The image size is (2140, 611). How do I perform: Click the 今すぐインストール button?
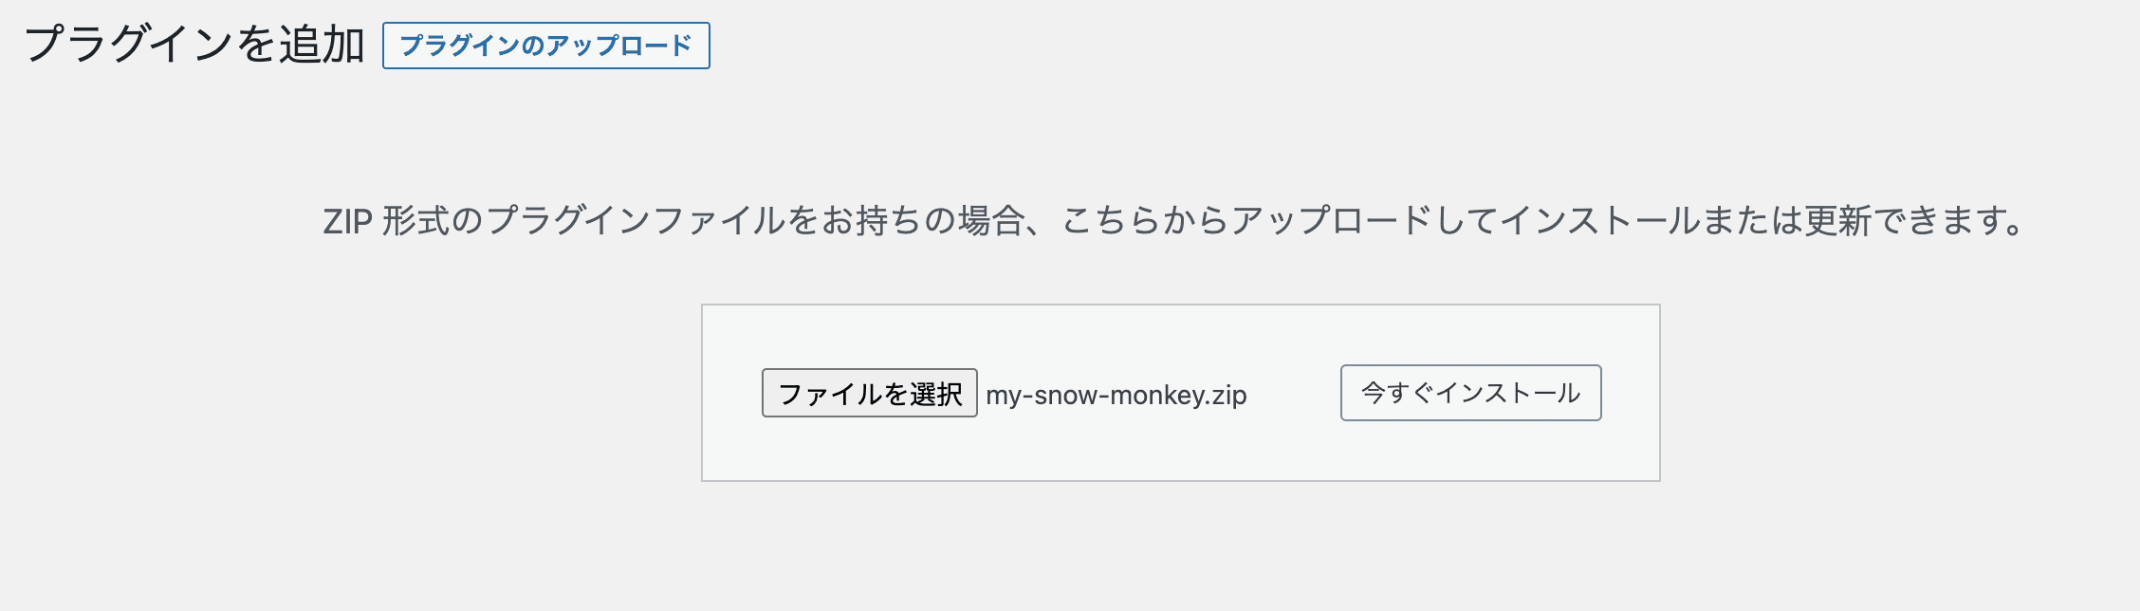1470,393
